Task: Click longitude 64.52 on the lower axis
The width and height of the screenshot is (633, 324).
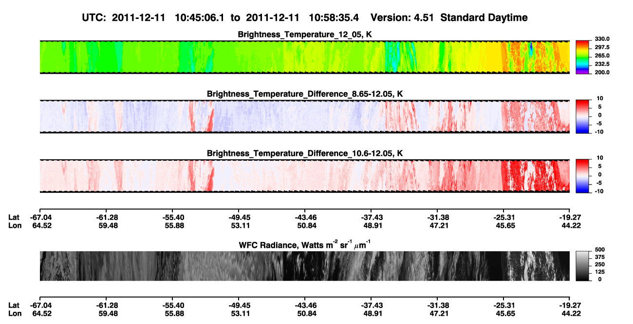Action: pos(41,313)
